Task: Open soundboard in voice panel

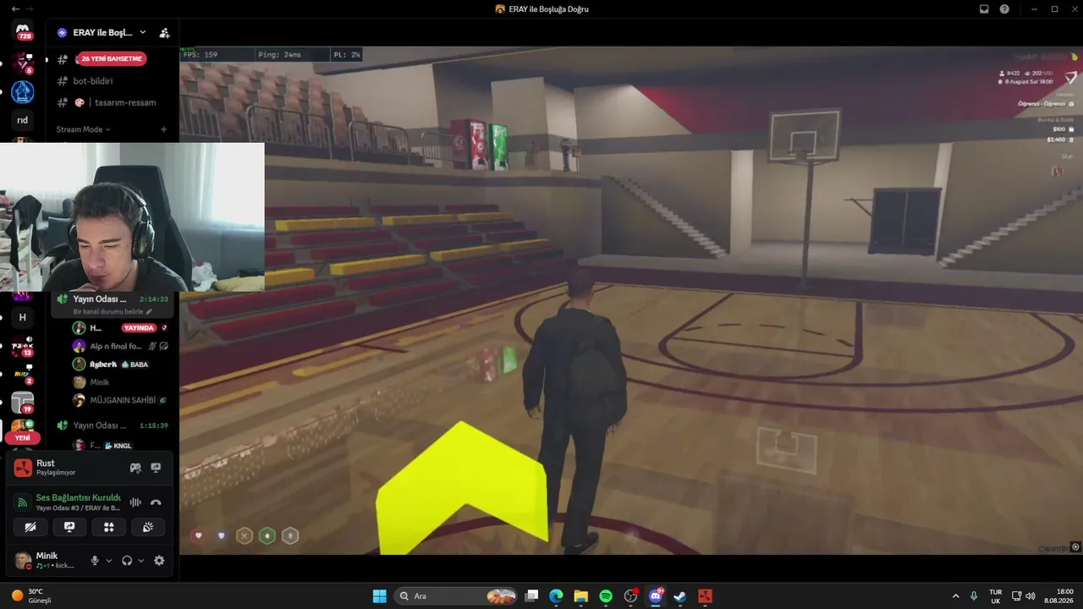Action: 148,527
